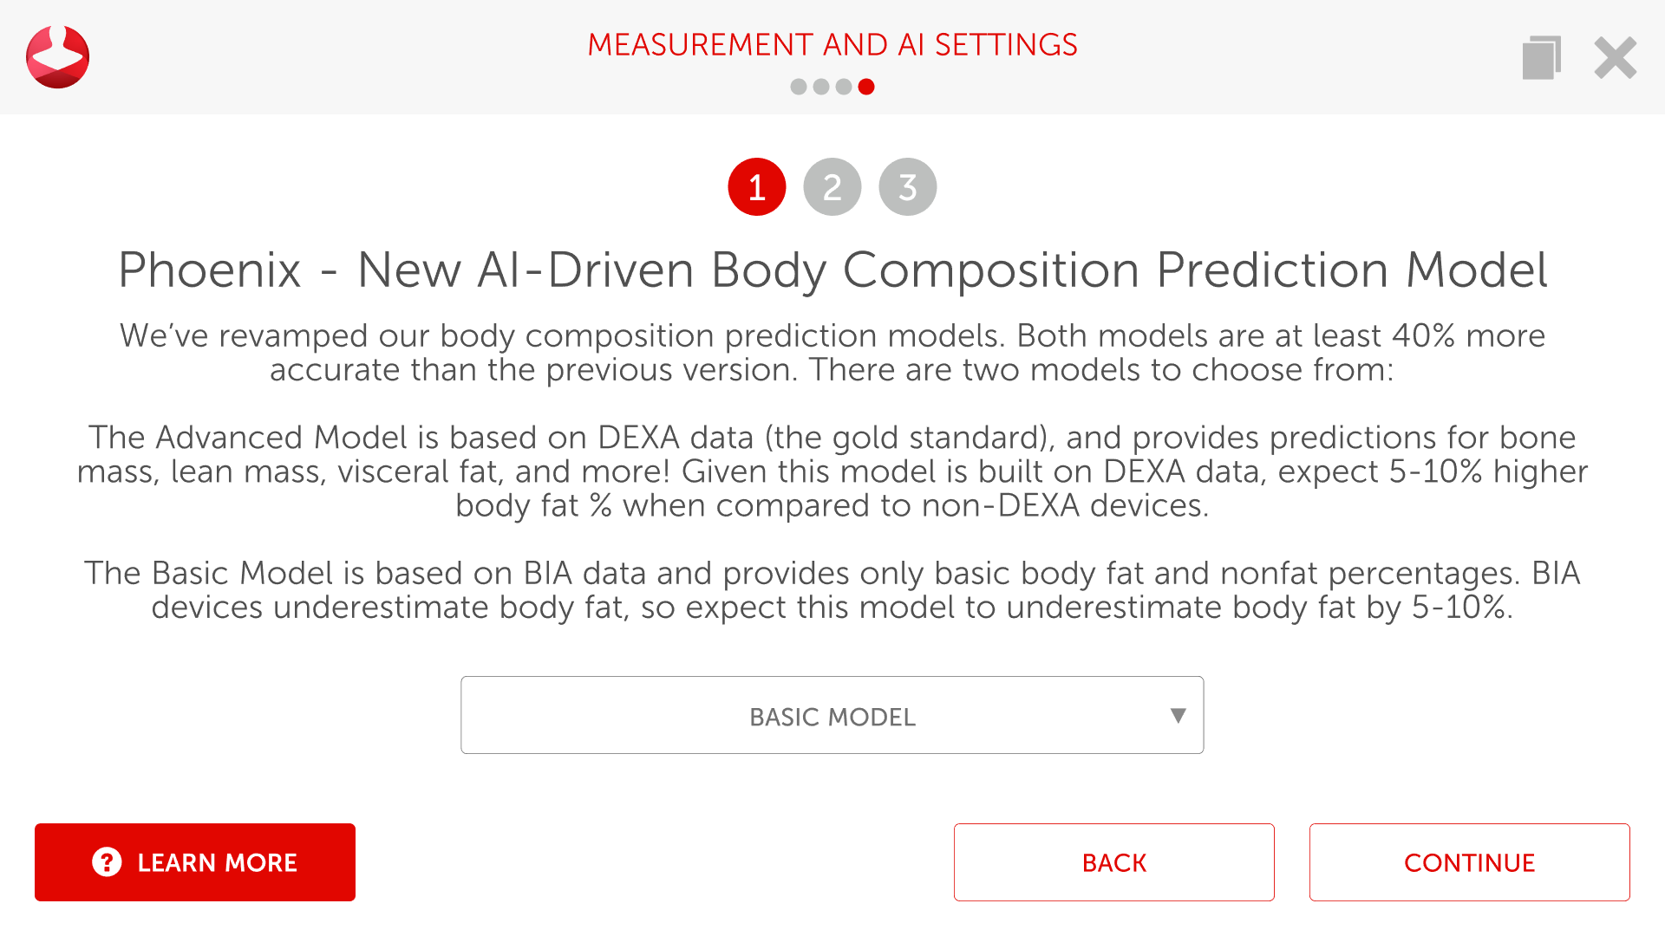Select the first gray progress dot
1665x936 pixels.
799,87
